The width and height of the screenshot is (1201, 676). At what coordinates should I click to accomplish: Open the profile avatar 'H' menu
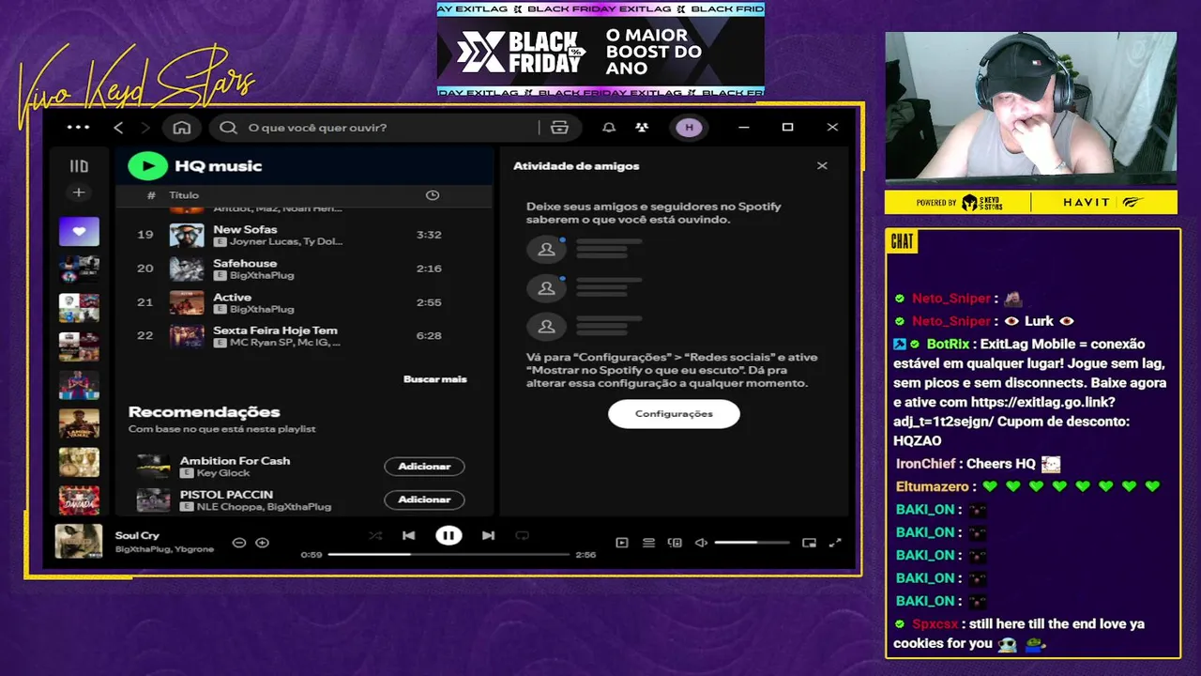[x=689, y=128]
